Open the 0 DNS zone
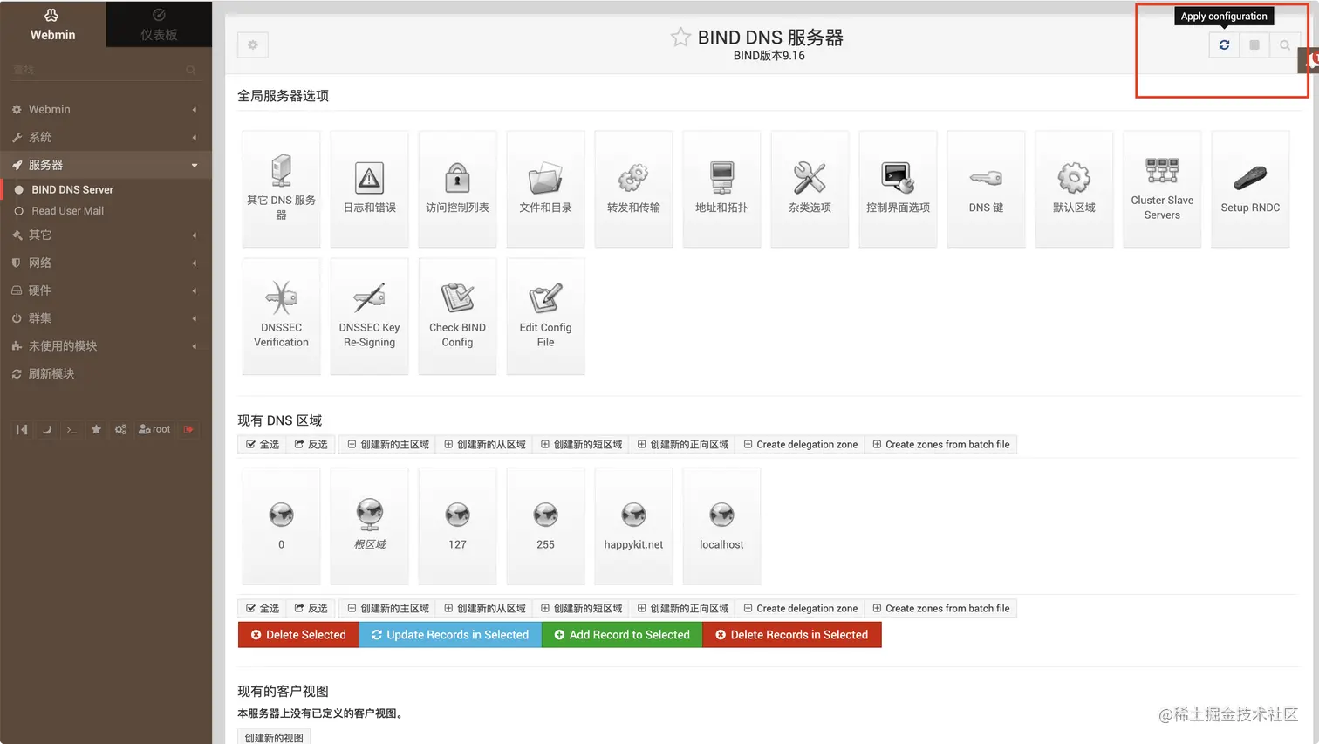This screenshot has width=1319, height=744. (281, 525)
